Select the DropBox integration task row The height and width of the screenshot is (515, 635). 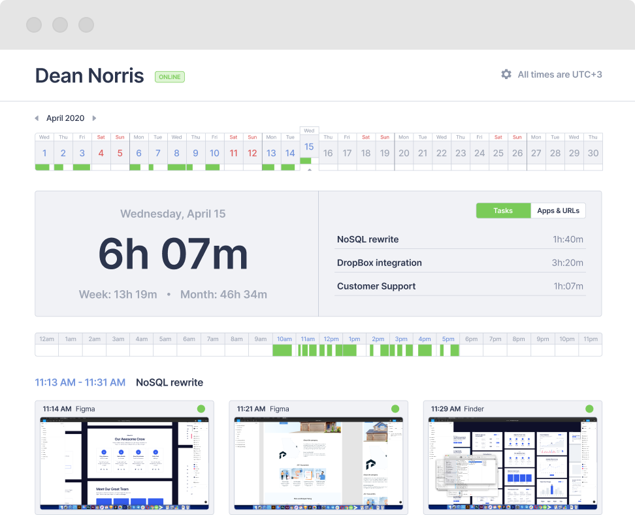(x=459, y=263)
